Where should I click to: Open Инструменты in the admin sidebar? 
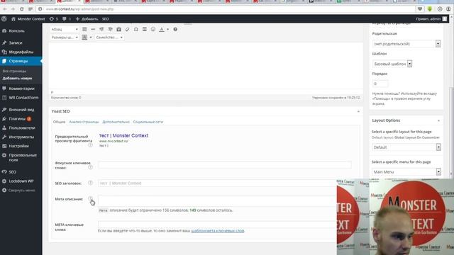click(21, 137)
